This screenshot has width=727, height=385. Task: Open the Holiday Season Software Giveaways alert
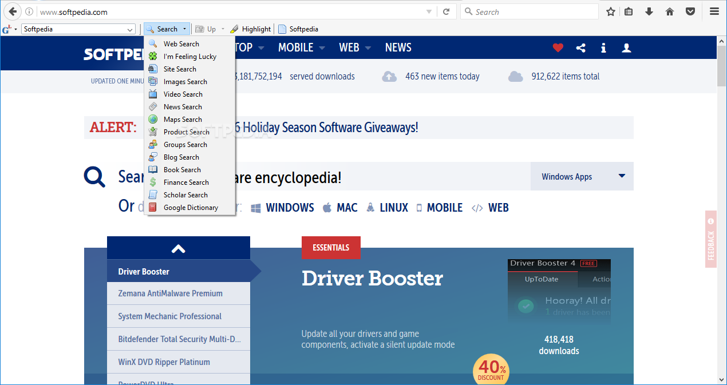pyautogui.click(x=327, y=128)
